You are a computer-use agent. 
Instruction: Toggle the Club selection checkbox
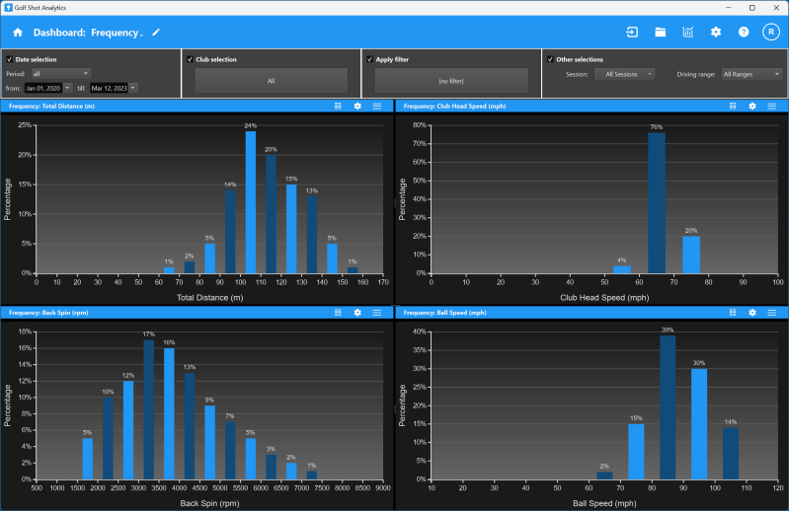[x=190, y=59]
